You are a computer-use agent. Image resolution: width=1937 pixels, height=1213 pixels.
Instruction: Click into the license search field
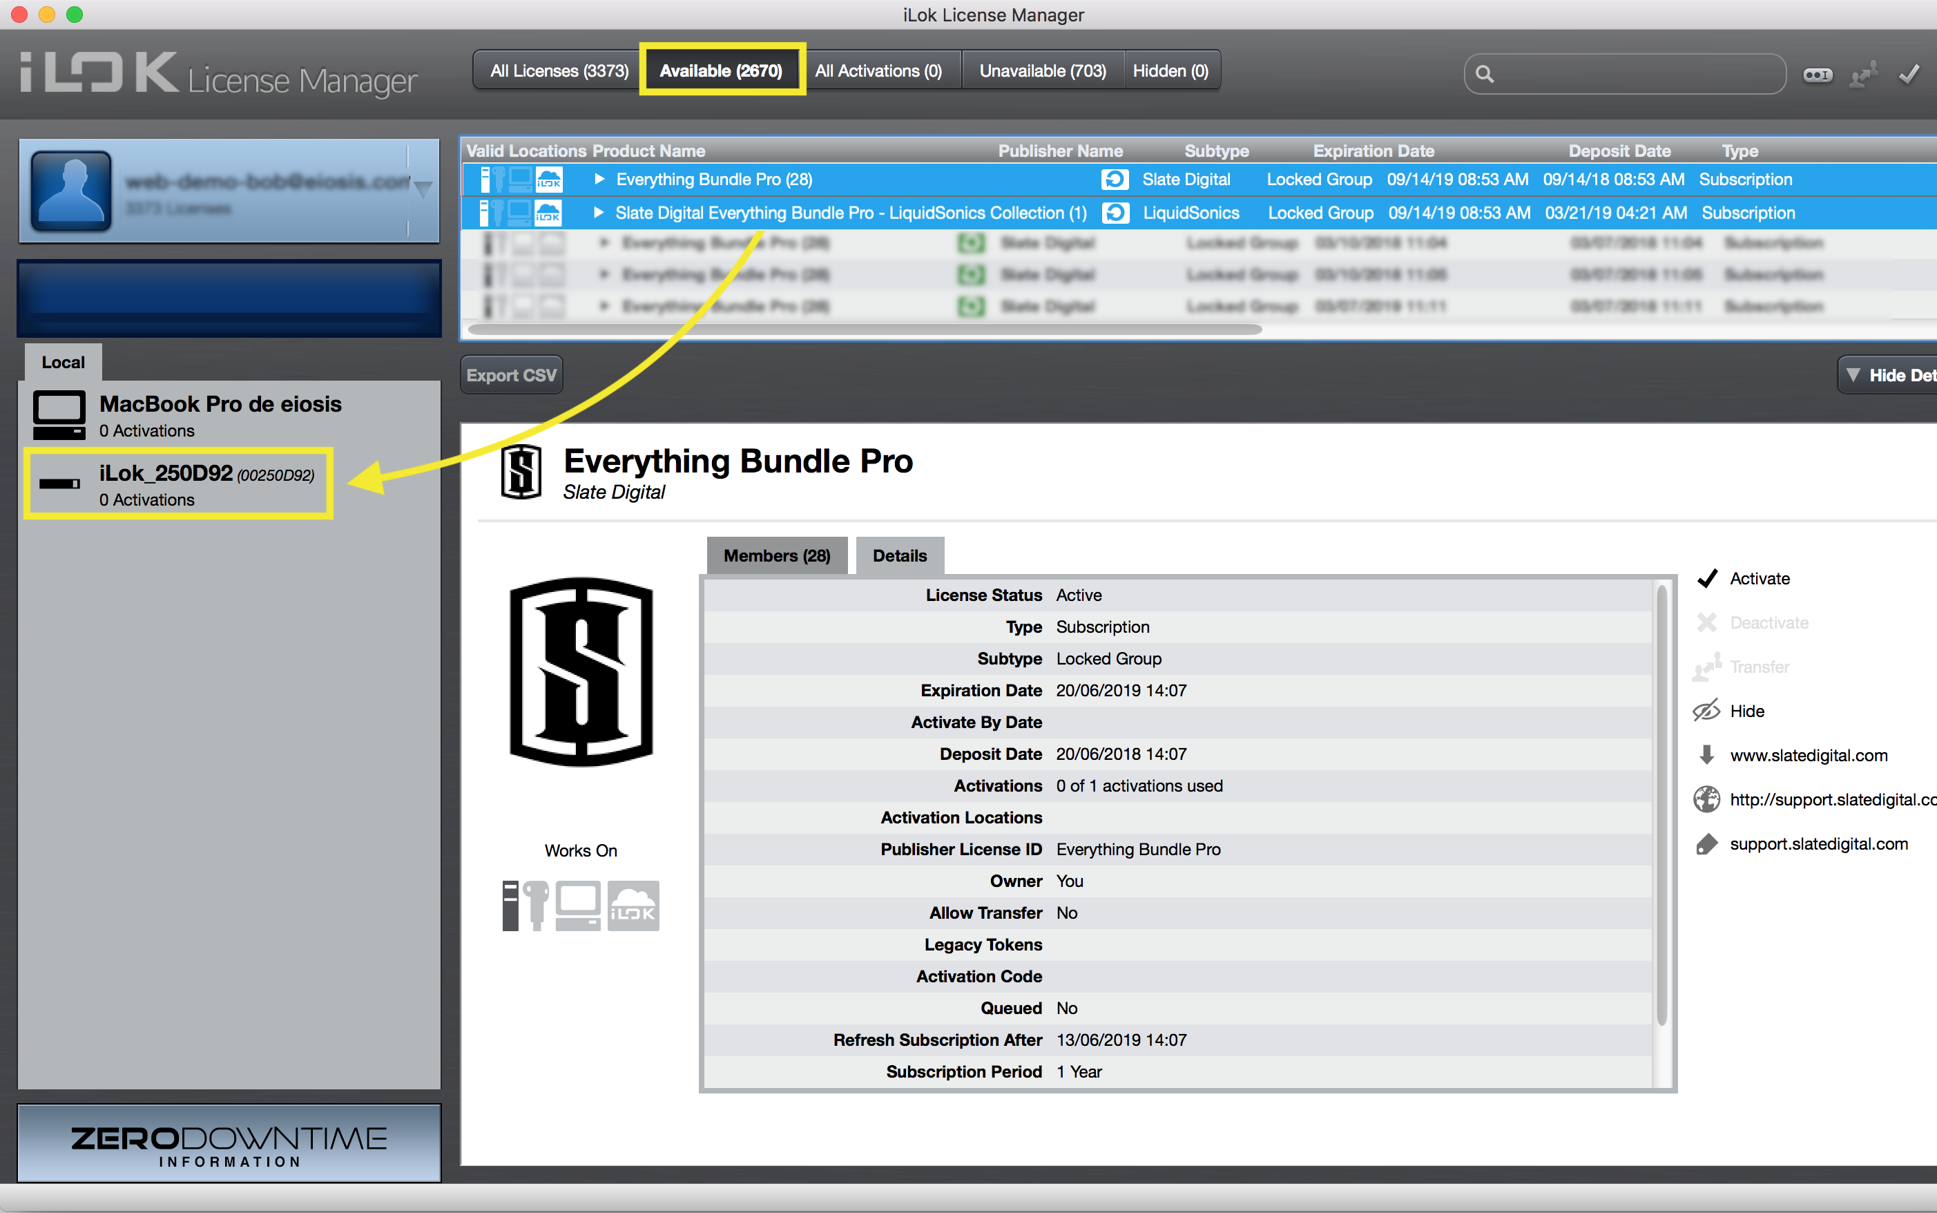pos(1625,74)
